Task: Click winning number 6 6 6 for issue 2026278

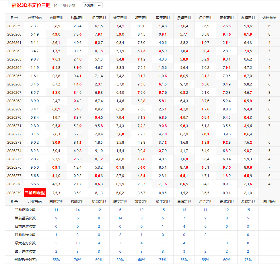Action: pyautogui.click(x=35, y=184)
